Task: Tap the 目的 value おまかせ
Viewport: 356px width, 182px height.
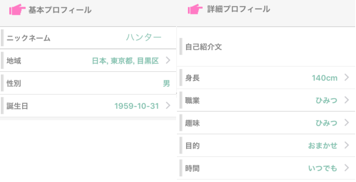Action: (x=322, y=146)
